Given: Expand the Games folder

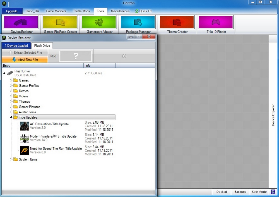Looking at the screenshot, I should pos(11,80).
